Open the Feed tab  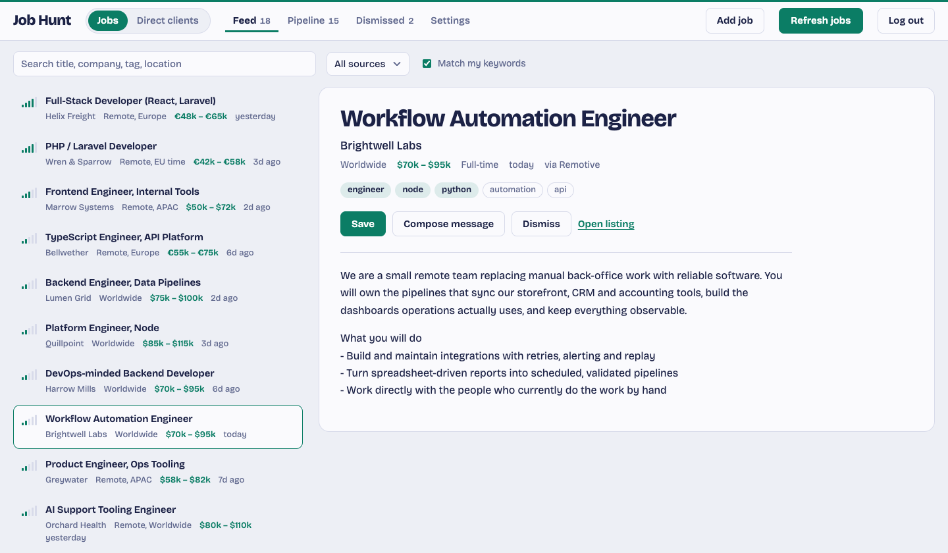point(251,20)
